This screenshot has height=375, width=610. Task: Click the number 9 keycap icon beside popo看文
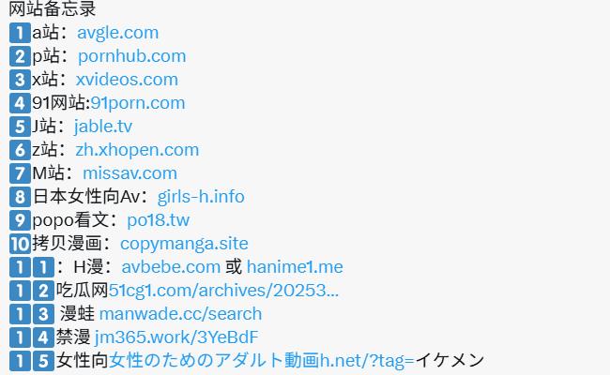[x=20, y=220]
